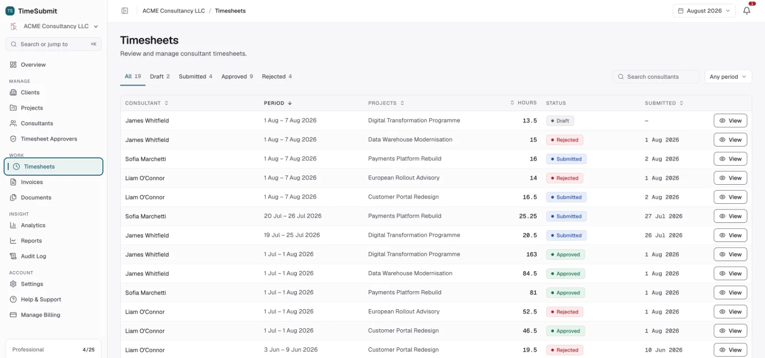This screenshot has height=358, width=765.
Task: Click the Documents sidebar icon
Action: (x=13, y=198)
